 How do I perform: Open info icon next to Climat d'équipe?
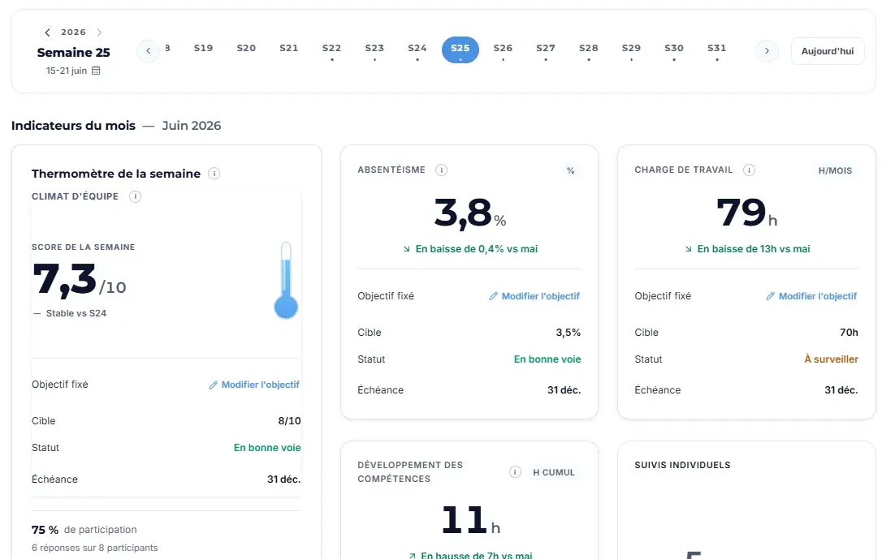click(136, 197)
